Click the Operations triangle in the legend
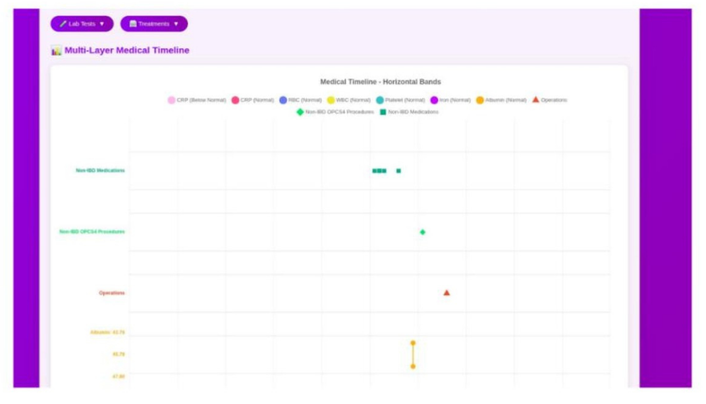 [535, 100]
